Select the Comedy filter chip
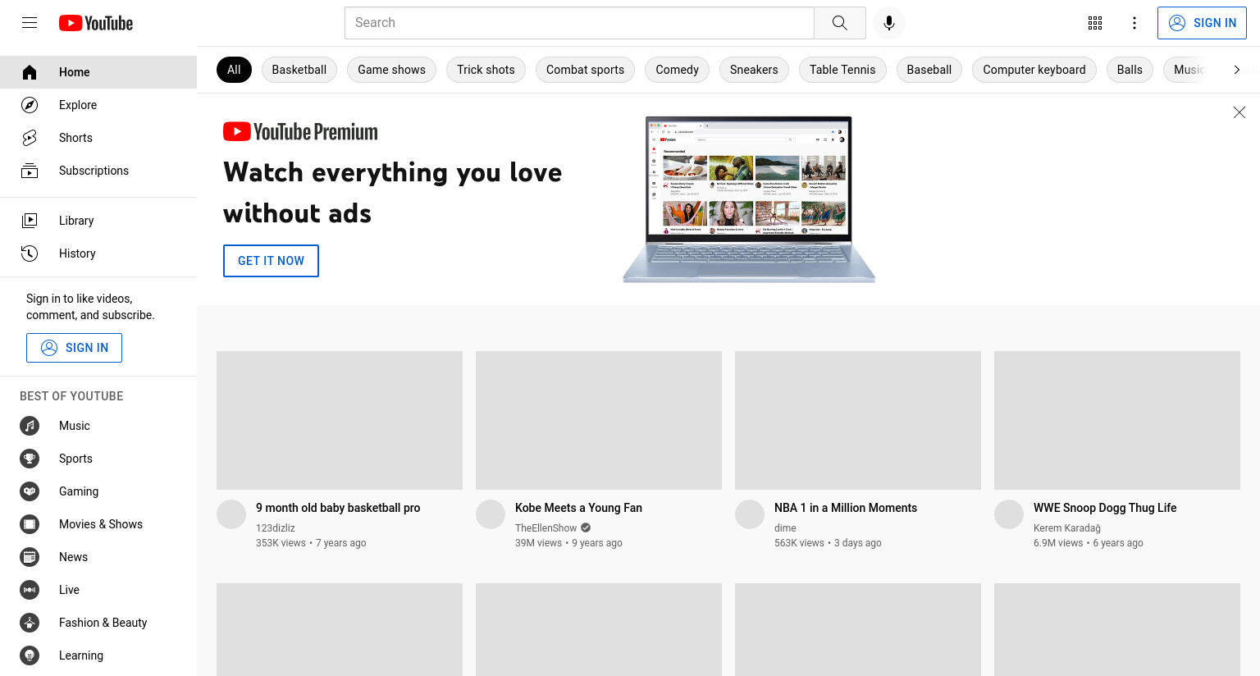 pos(677,70)
